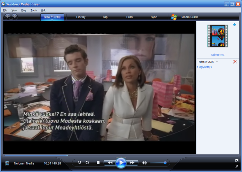Open the Play menu
The height and width of the screenshot is (172, 242).
pyautogui.click(x=23, y=10)
